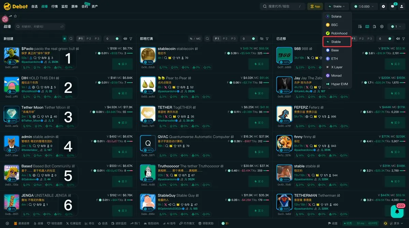409x228 pixels.
Task: Open 钱包动向 in the bottom bar
Action: (151, 223)
